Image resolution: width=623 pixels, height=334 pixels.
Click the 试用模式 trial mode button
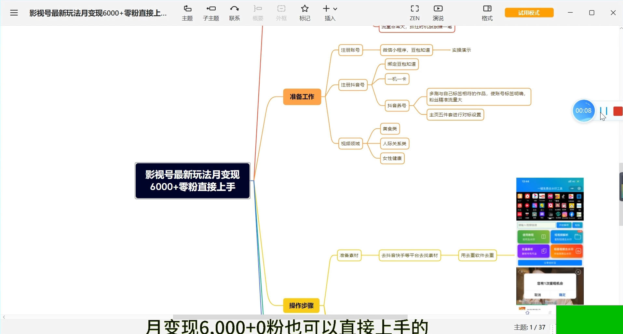[x=529, y=13]
